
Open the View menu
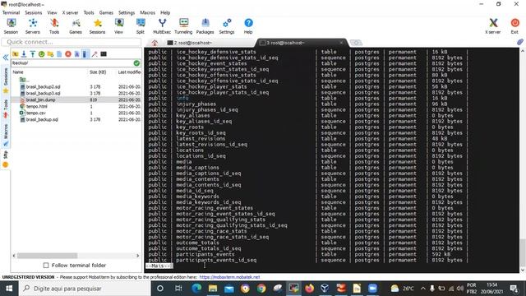[52, 12]
